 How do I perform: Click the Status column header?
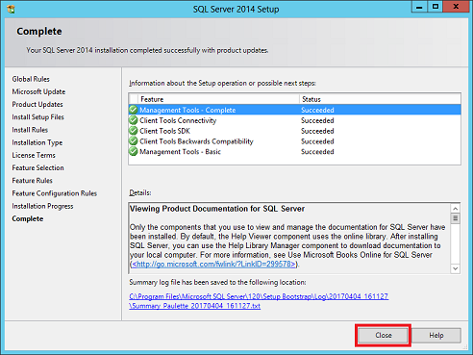(x=380, y=99)
